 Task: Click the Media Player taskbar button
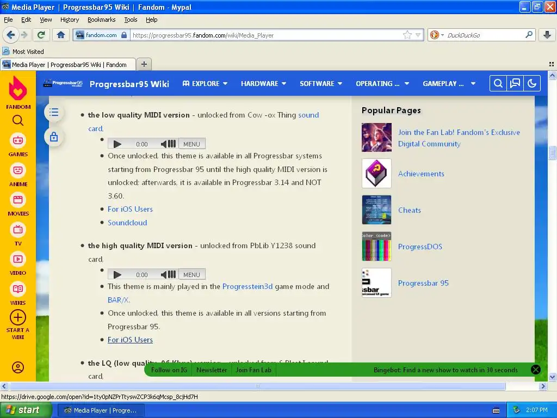101,410
